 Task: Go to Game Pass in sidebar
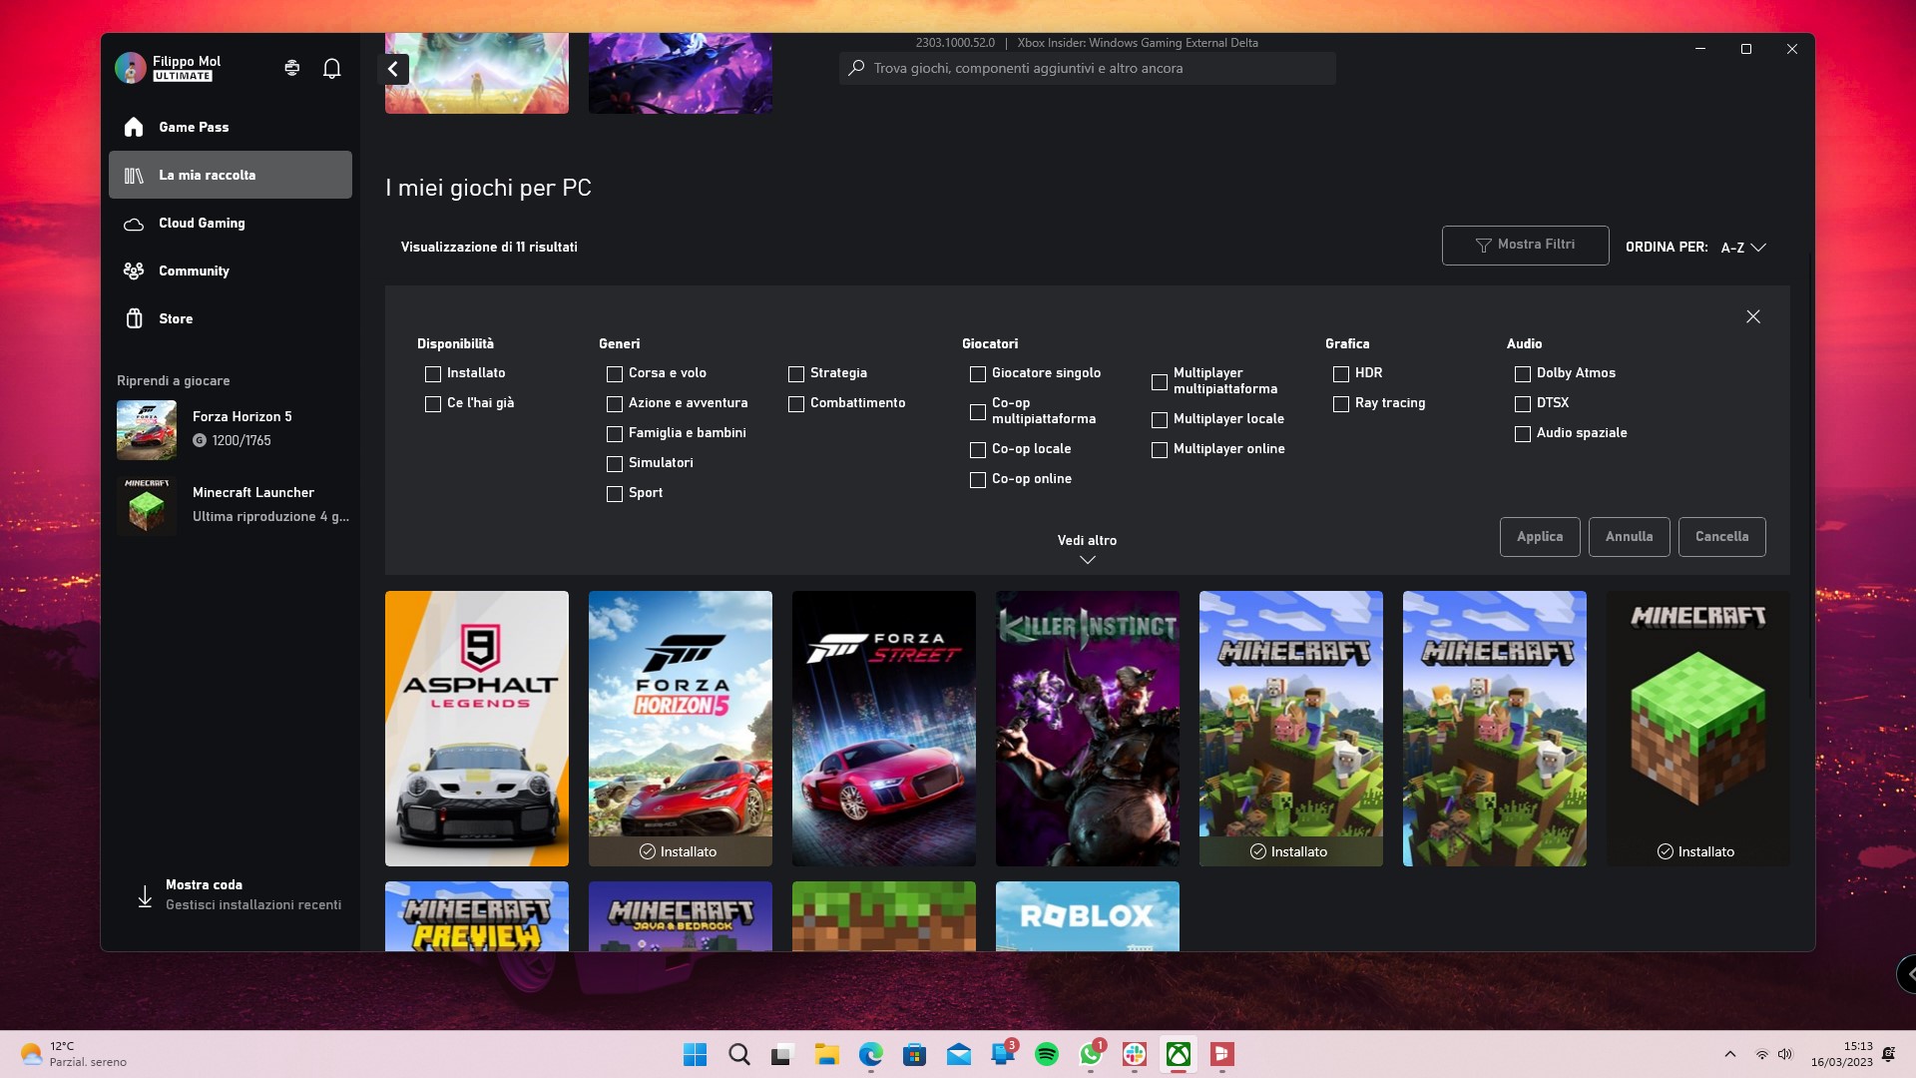(231, 127)
